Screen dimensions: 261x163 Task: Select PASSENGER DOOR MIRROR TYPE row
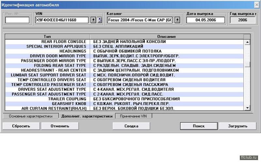tap(124, 61)
